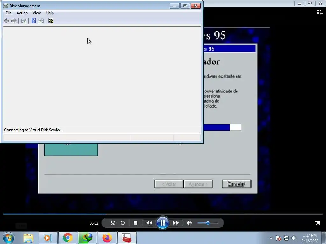Viewport: 326px width, 244px height.
Task: Click the media player volume slider
Action: point(208,223)
